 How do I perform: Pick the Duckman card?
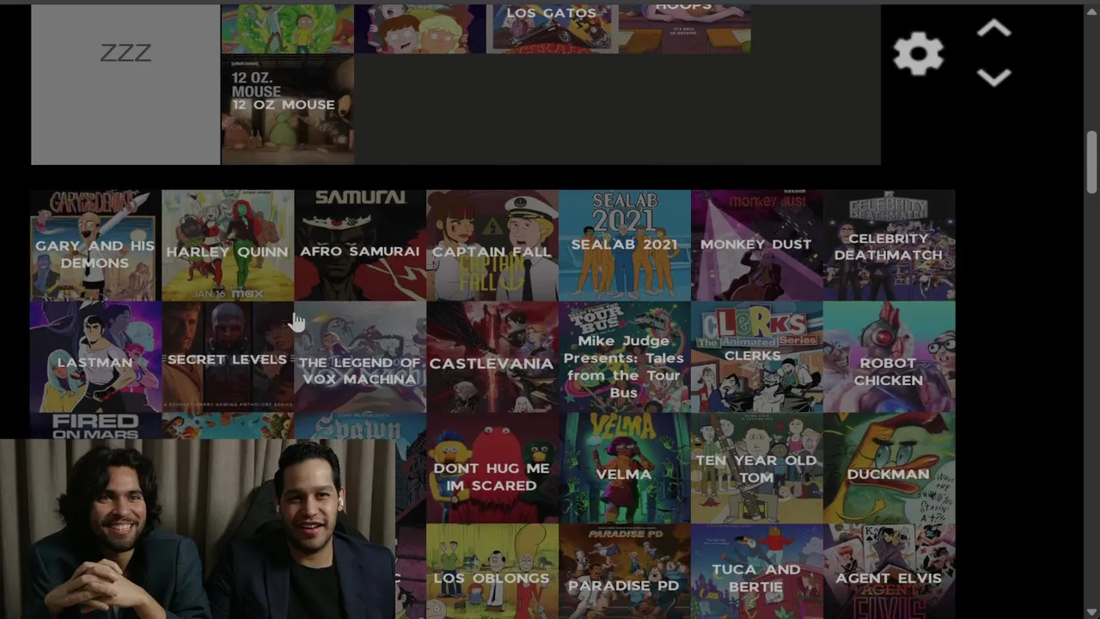pyautogui.click(x=889, y=469)
